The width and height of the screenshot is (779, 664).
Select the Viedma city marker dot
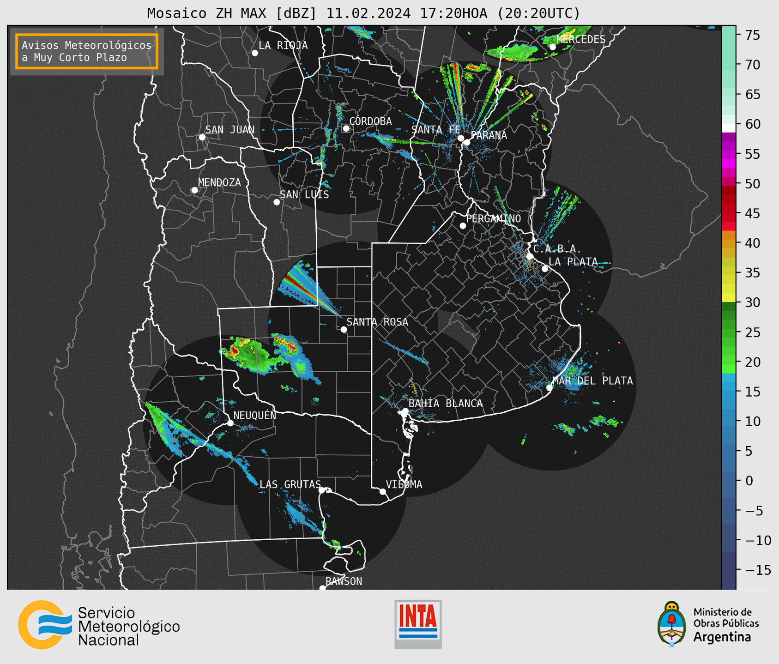click(383, 491)
